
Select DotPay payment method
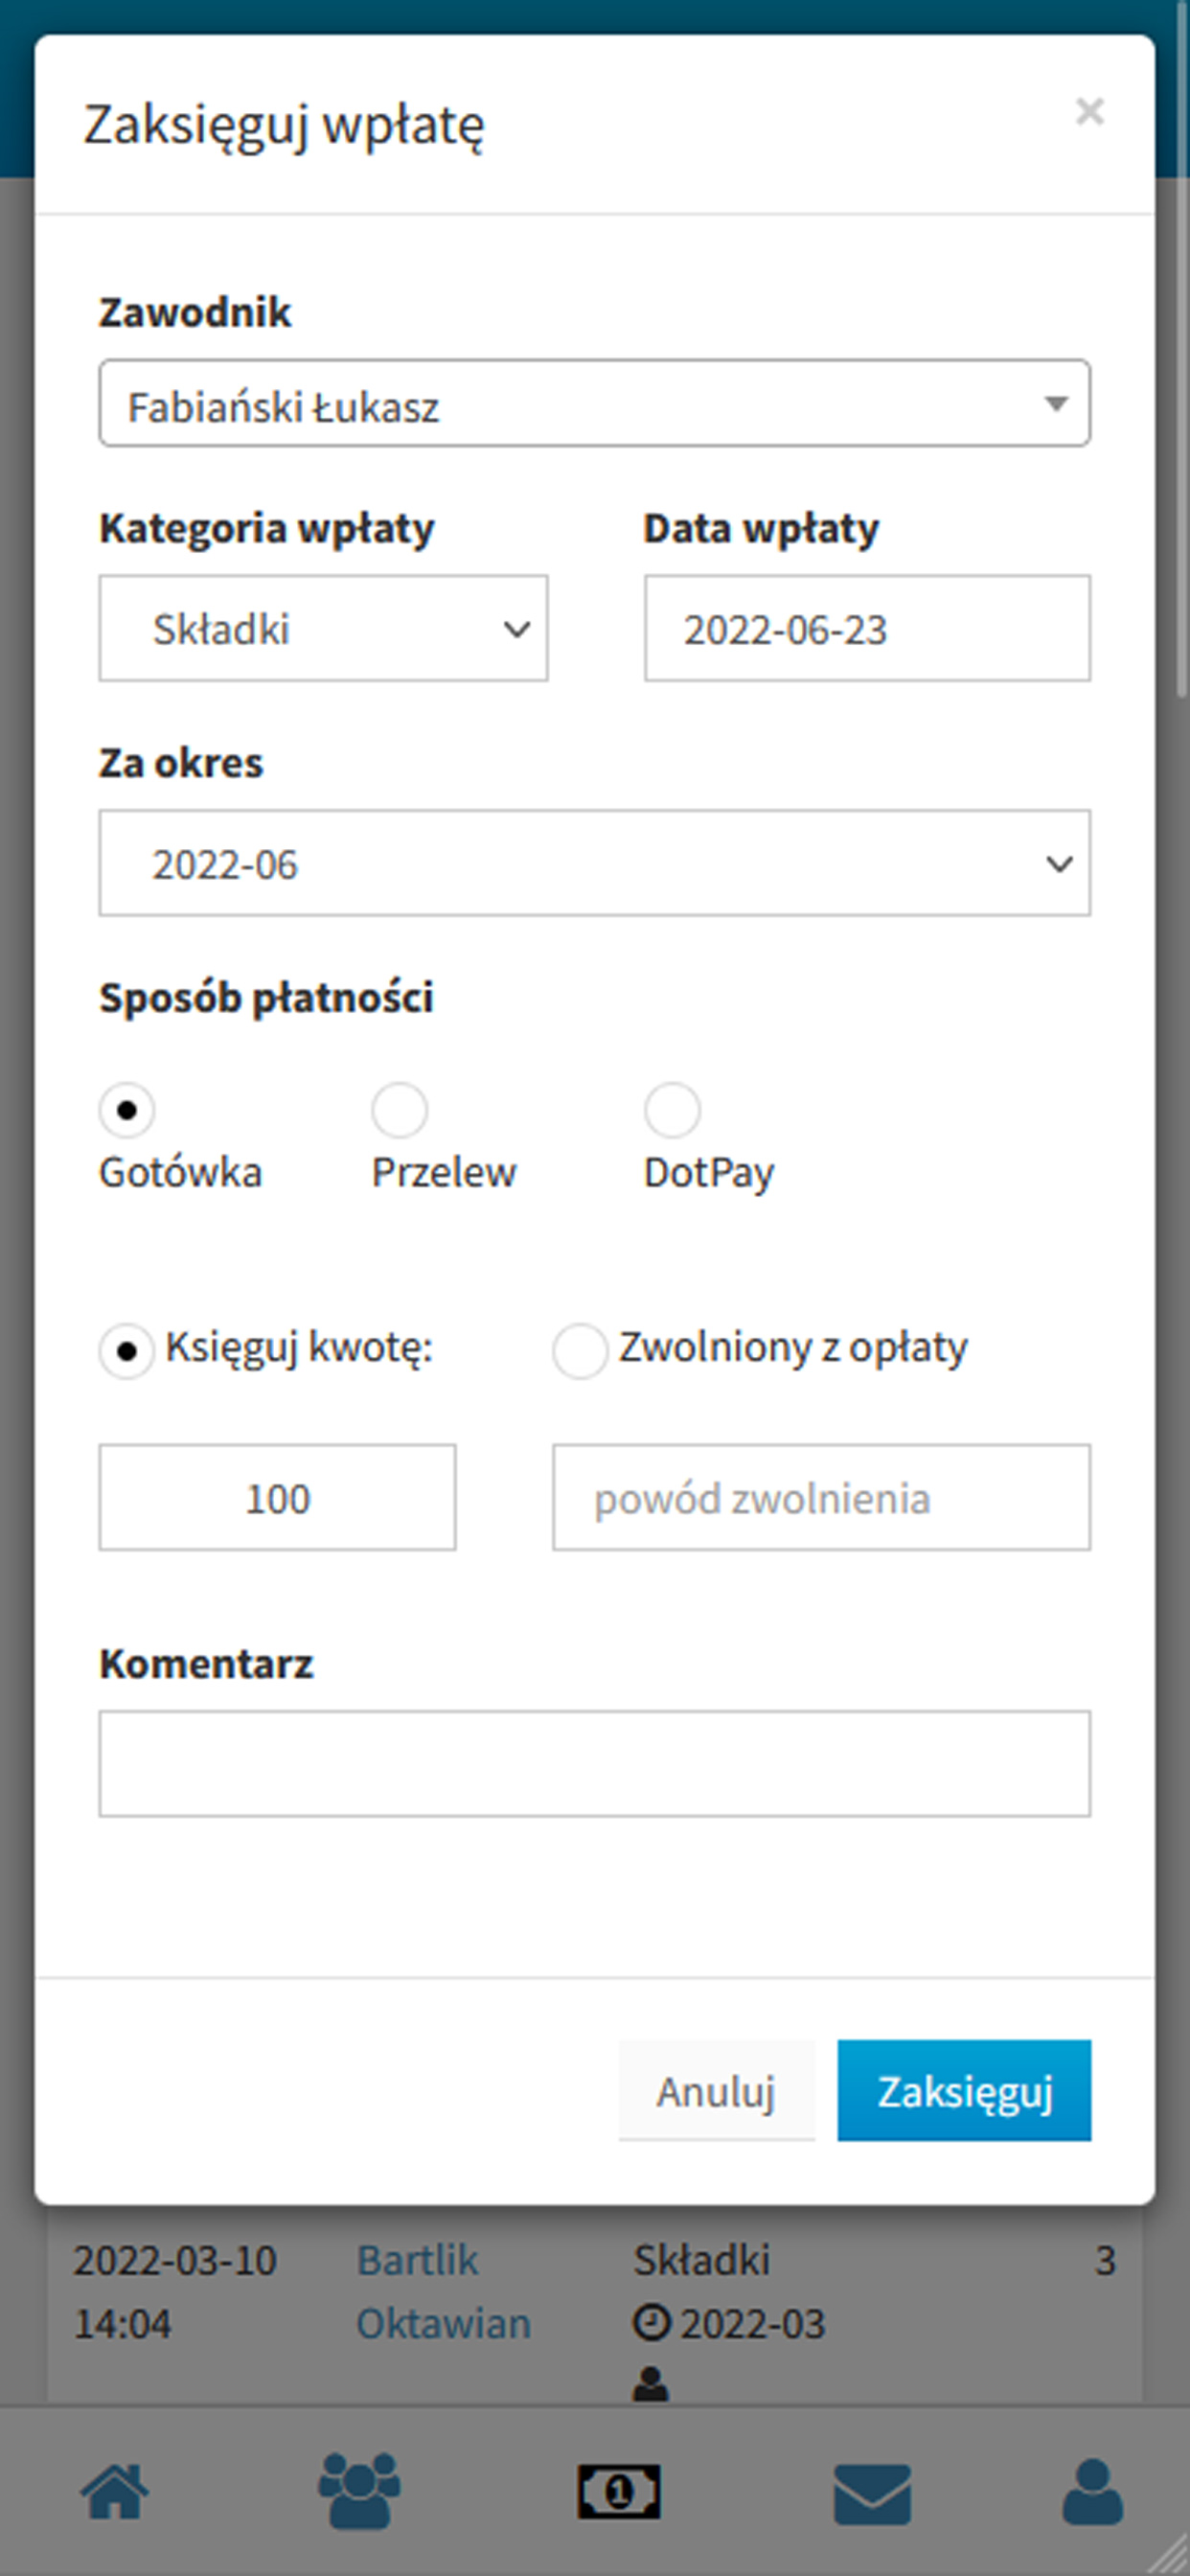click(x=672, y=1110)
